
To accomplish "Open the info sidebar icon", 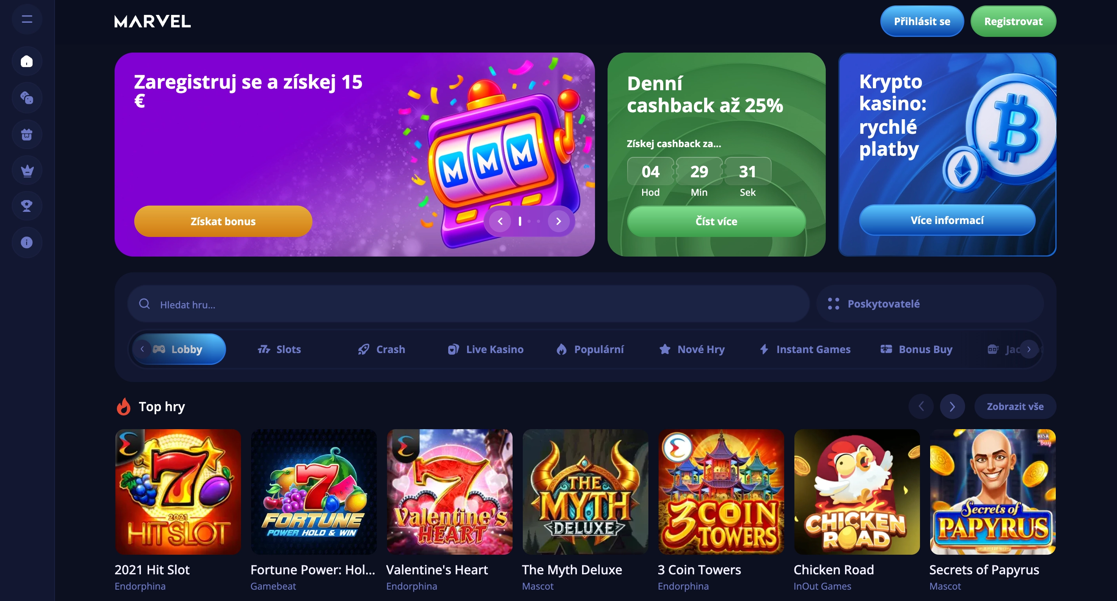I will click(x=27, y=242).
